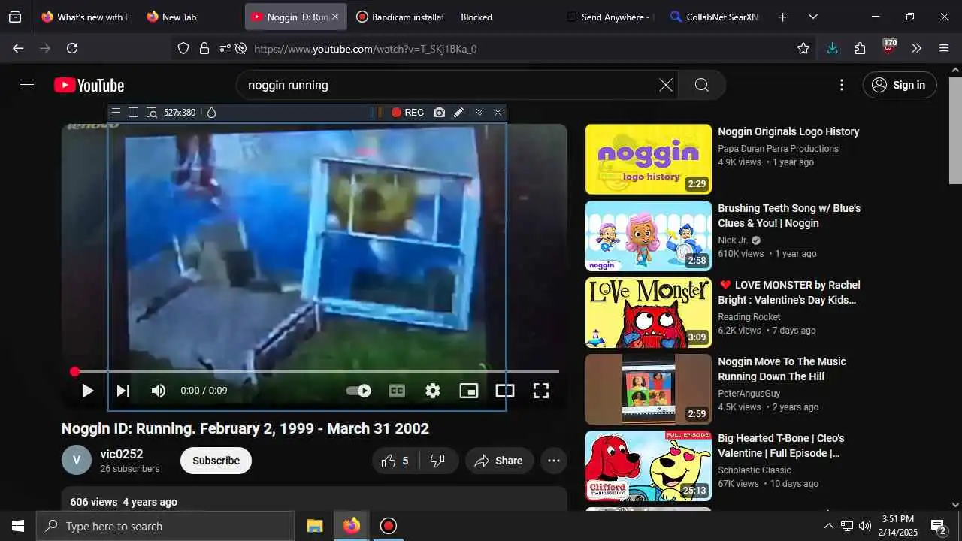Screen dimensions: 962x541
Task: Toggle closed captions on video
Action: click(397, 391)
